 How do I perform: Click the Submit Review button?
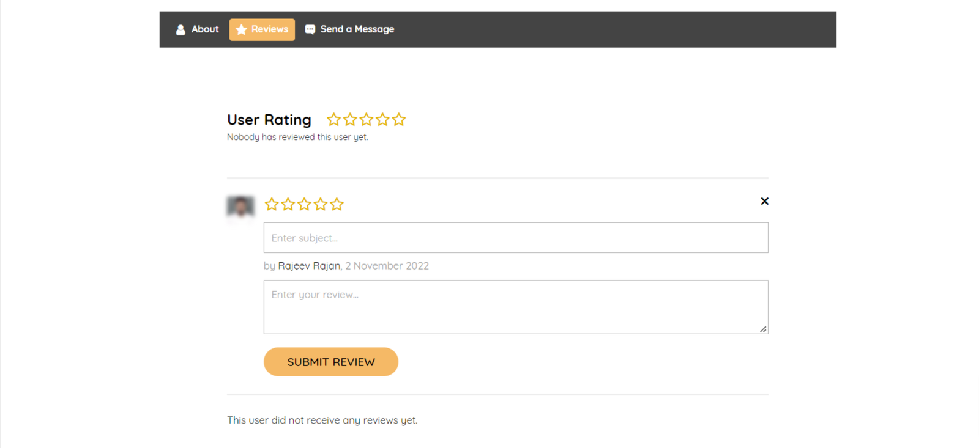tap(331, 362)
